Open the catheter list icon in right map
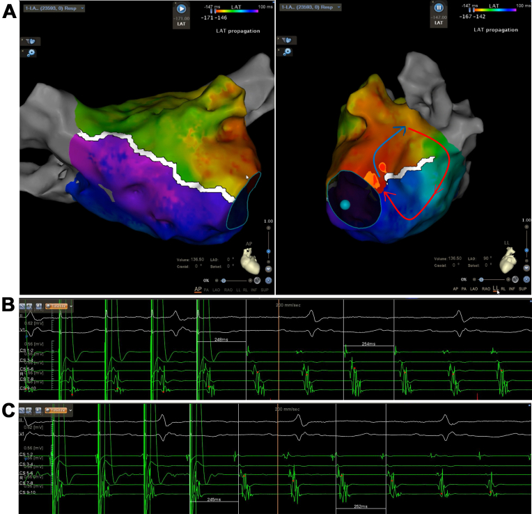532x514 pixels. (287, 40)
